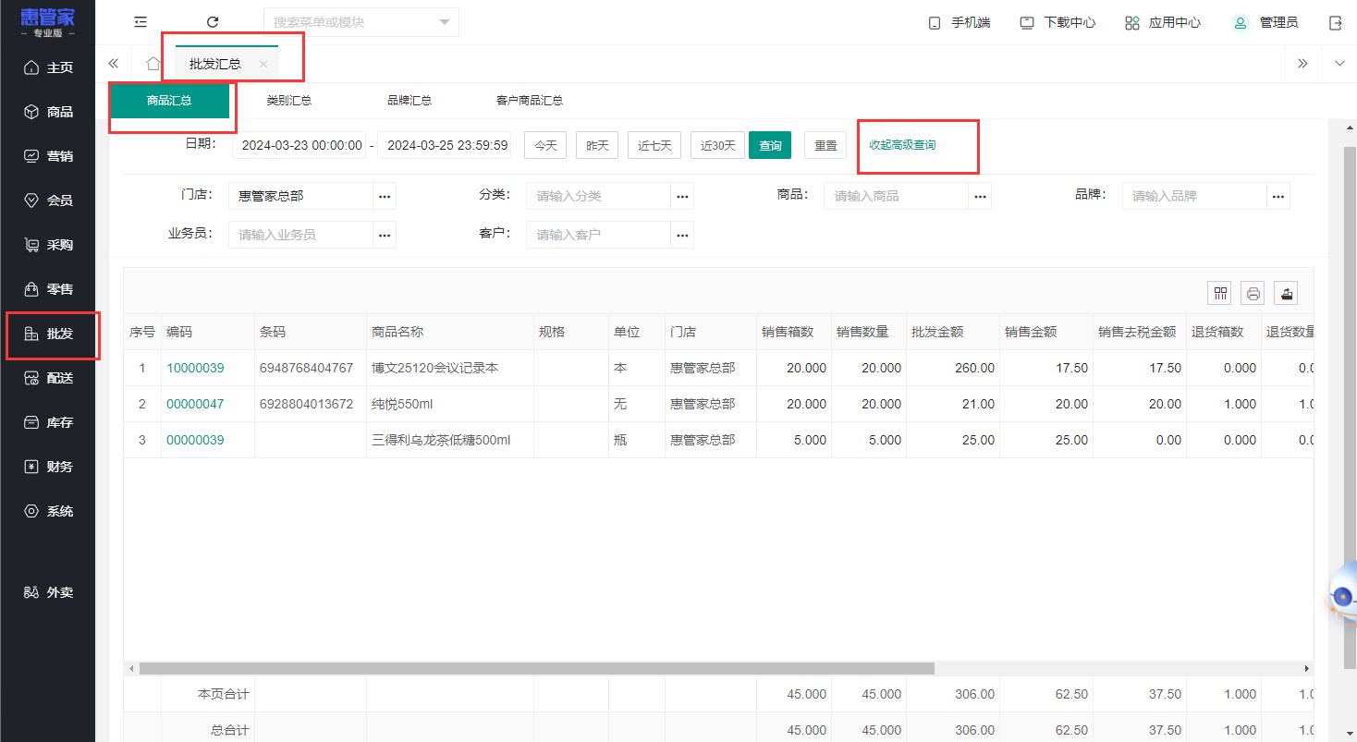Click the 今天 date shortcut button
This screenshot has width=1357, height=742.
[545, 145]
